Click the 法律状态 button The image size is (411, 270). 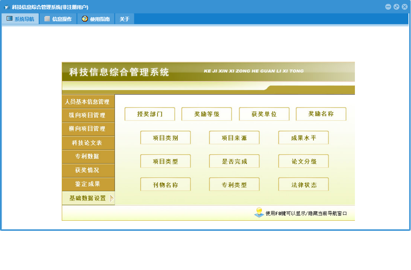click(303, 184)
